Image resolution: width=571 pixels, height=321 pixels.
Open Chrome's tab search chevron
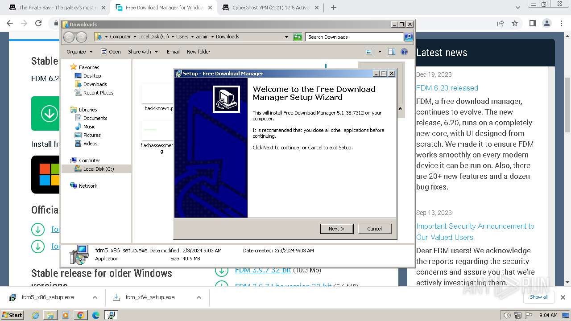[518, 8]
